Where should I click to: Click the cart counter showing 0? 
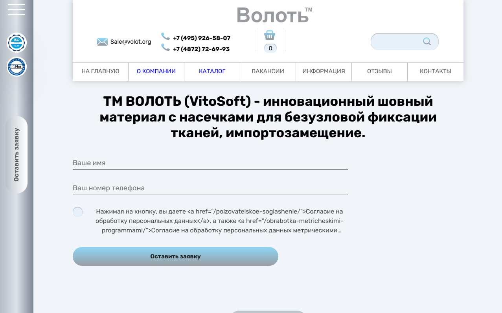[270, 48]
